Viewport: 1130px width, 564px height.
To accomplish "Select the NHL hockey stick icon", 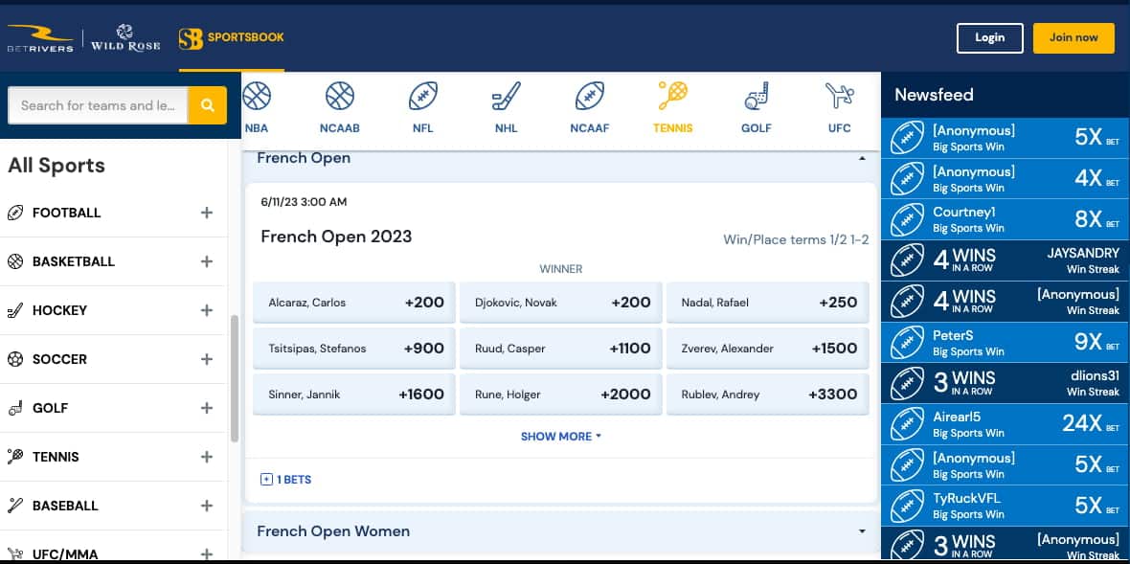I will click(x=506, y=96).
